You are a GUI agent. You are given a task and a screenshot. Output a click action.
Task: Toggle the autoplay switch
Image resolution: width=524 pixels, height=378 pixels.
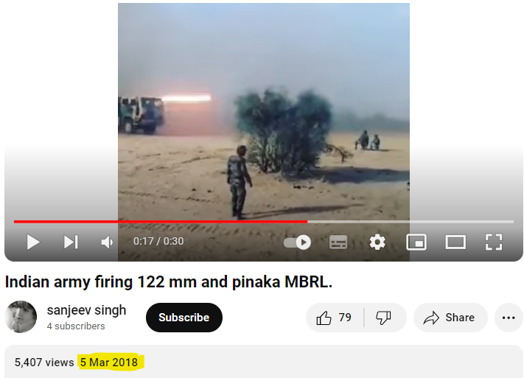point(297,242)
